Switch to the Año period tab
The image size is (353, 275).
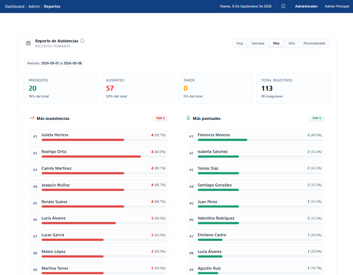pos(291,43)
